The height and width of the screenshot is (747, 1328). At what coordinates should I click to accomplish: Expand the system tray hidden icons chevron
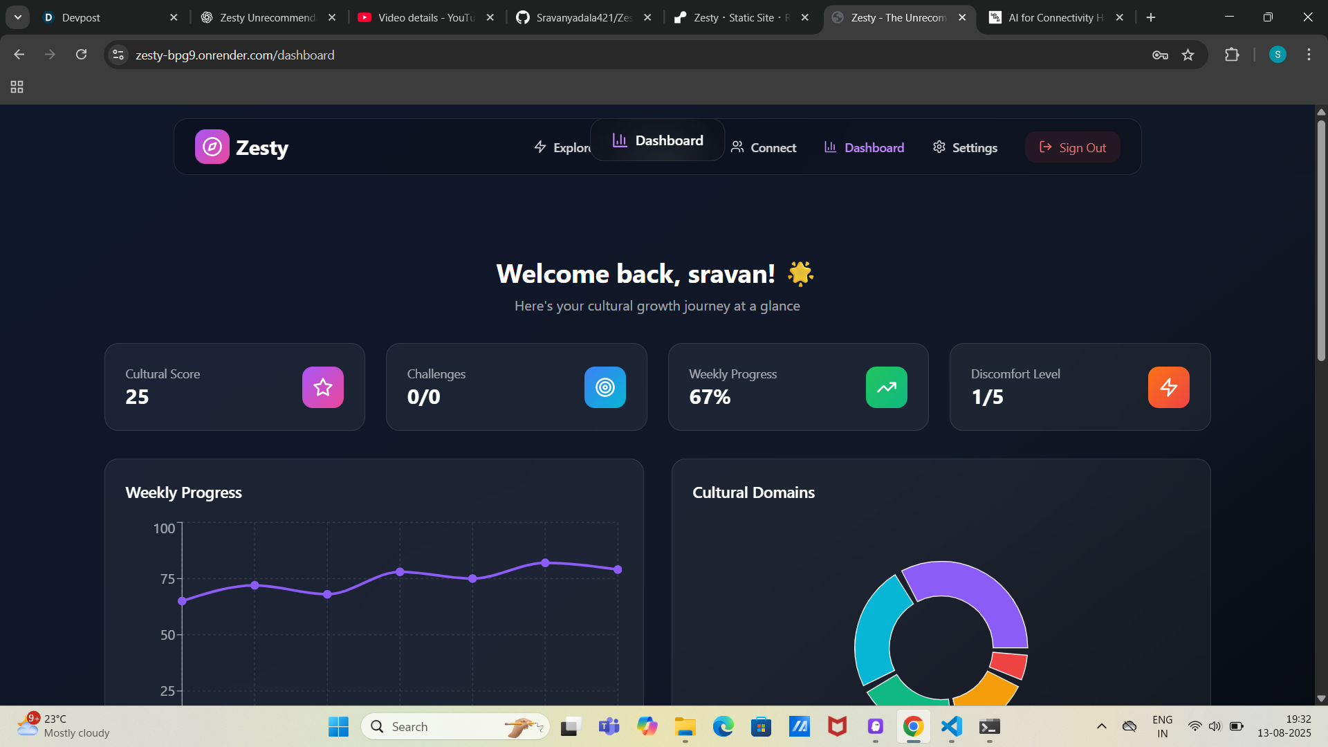point(1102,726)
